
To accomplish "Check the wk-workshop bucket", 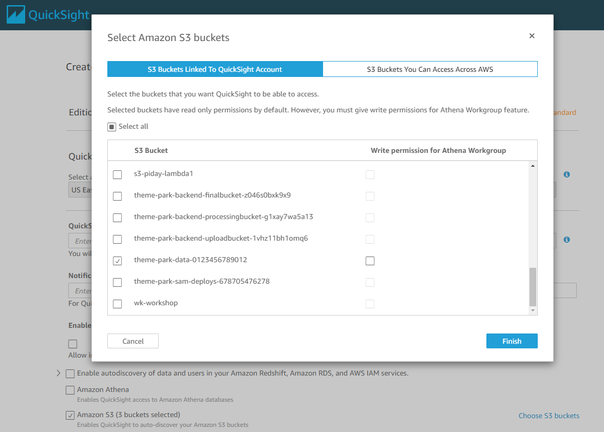I will 118,304.
